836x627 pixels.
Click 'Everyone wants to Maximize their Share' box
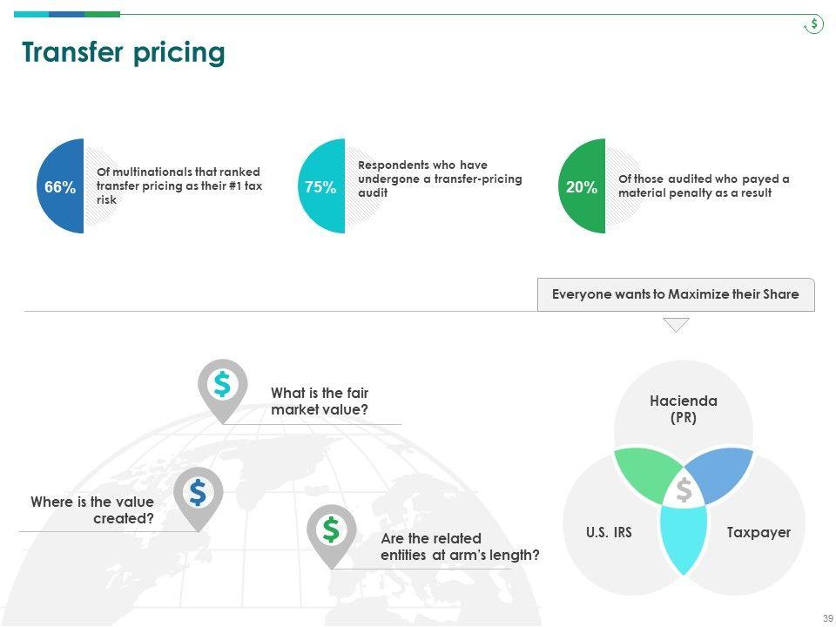(675, 294)
